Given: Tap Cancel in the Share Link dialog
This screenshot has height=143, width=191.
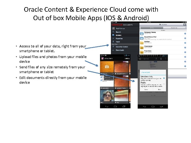Looking at the screenshot, I should pos(146,90).
